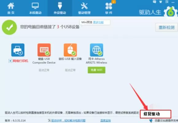Click the green 免费 WiFi button
This screenshot has height=123, width=178.
point(96,70)
